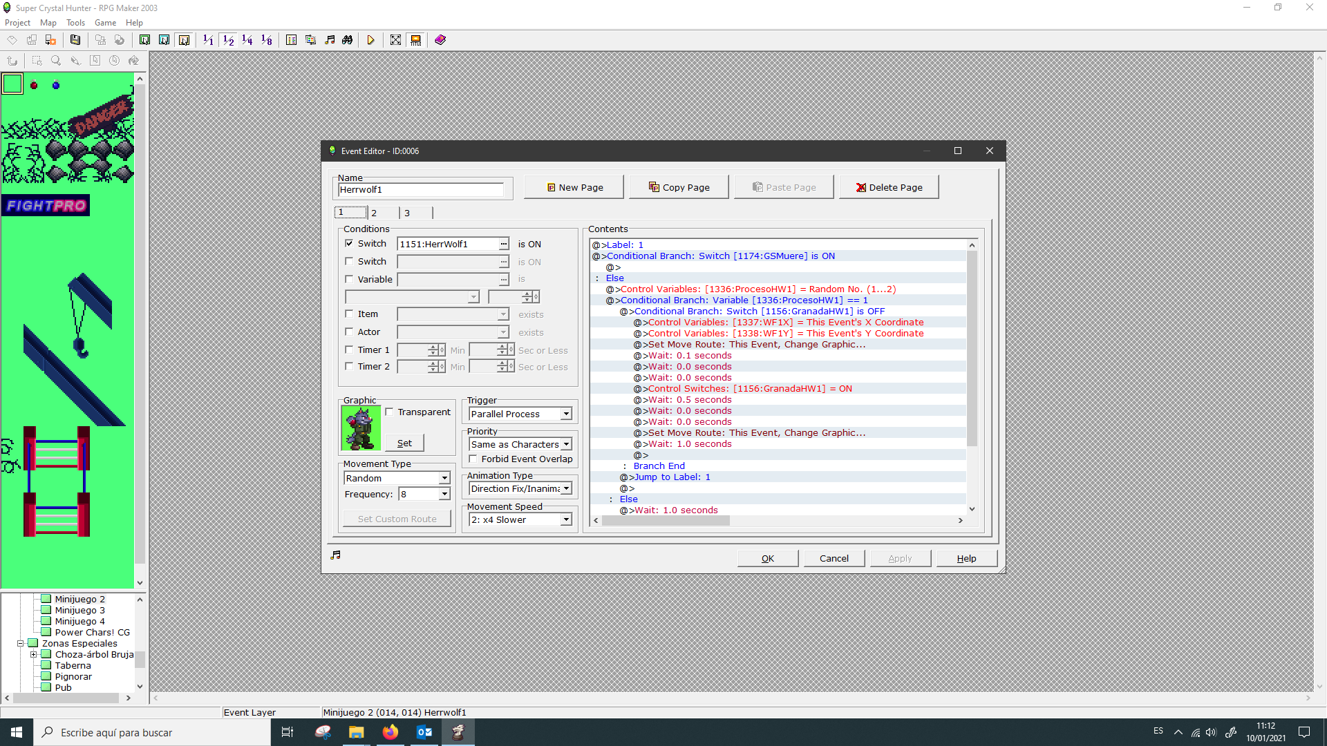The image size is (1327, 746).
Task: Save the current map
Action: pos(75,39)
